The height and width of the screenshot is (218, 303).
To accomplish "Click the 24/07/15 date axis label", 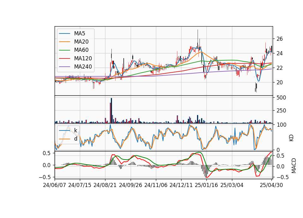I will click(x=80, y=185).
